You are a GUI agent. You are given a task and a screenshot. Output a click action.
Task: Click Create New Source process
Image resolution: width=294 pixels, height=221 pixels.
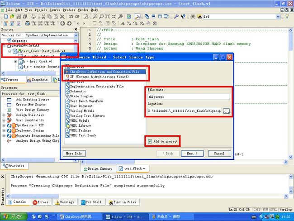(31, 105)
